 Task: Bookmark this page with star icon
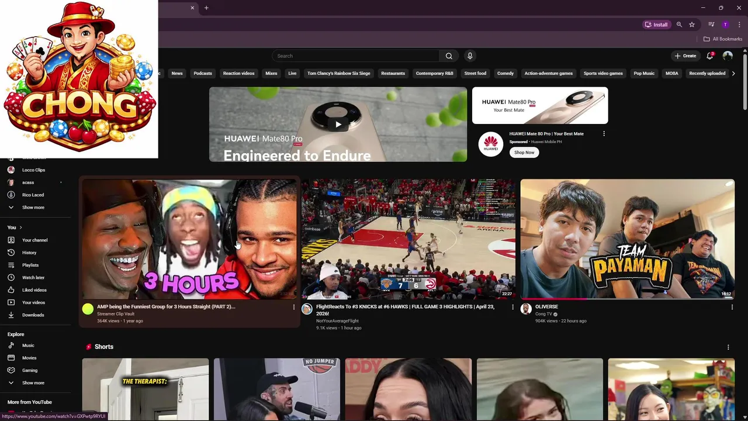pos(692,25)
